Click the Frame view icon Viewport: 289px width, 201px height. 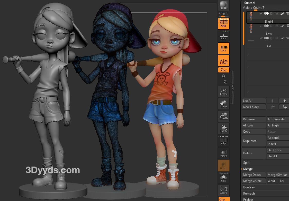click(223, 92)
